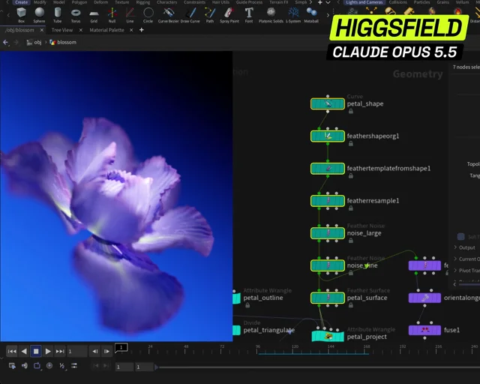Select the Box shelf tool

[21, 15]
